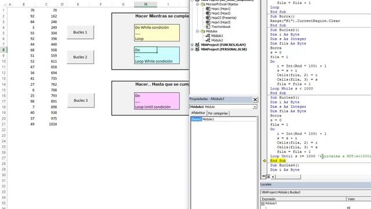Click ThisWorkbook icon
Screen dimensions: 371x209
[208, 27]
